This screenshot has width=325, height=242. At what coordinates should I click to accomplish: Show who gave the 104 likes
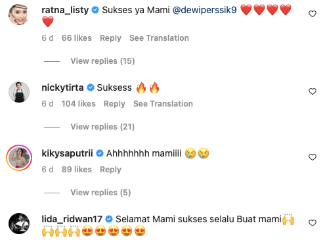click(79, 104)
